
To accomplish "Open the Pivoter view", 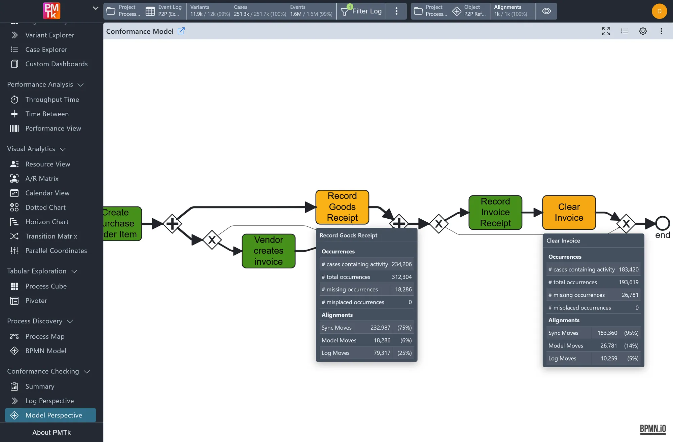I will pos(36,301).
